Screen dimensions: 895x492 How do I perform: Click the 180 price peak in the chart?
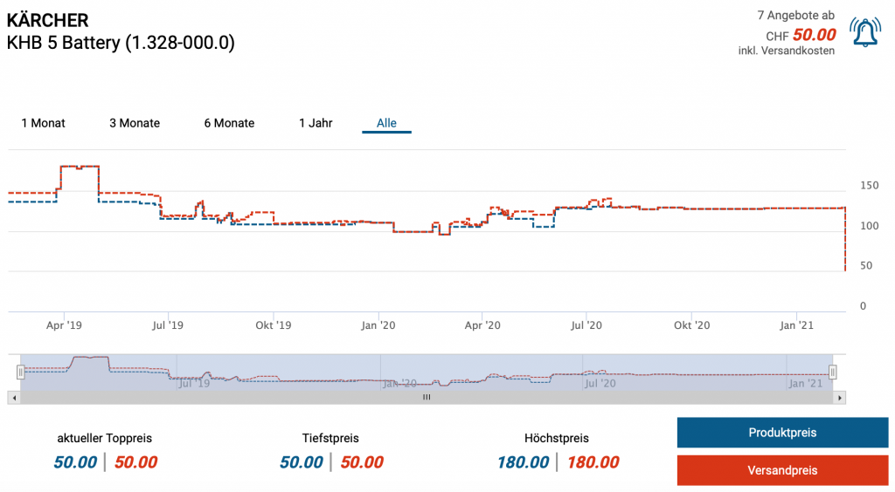79,166
